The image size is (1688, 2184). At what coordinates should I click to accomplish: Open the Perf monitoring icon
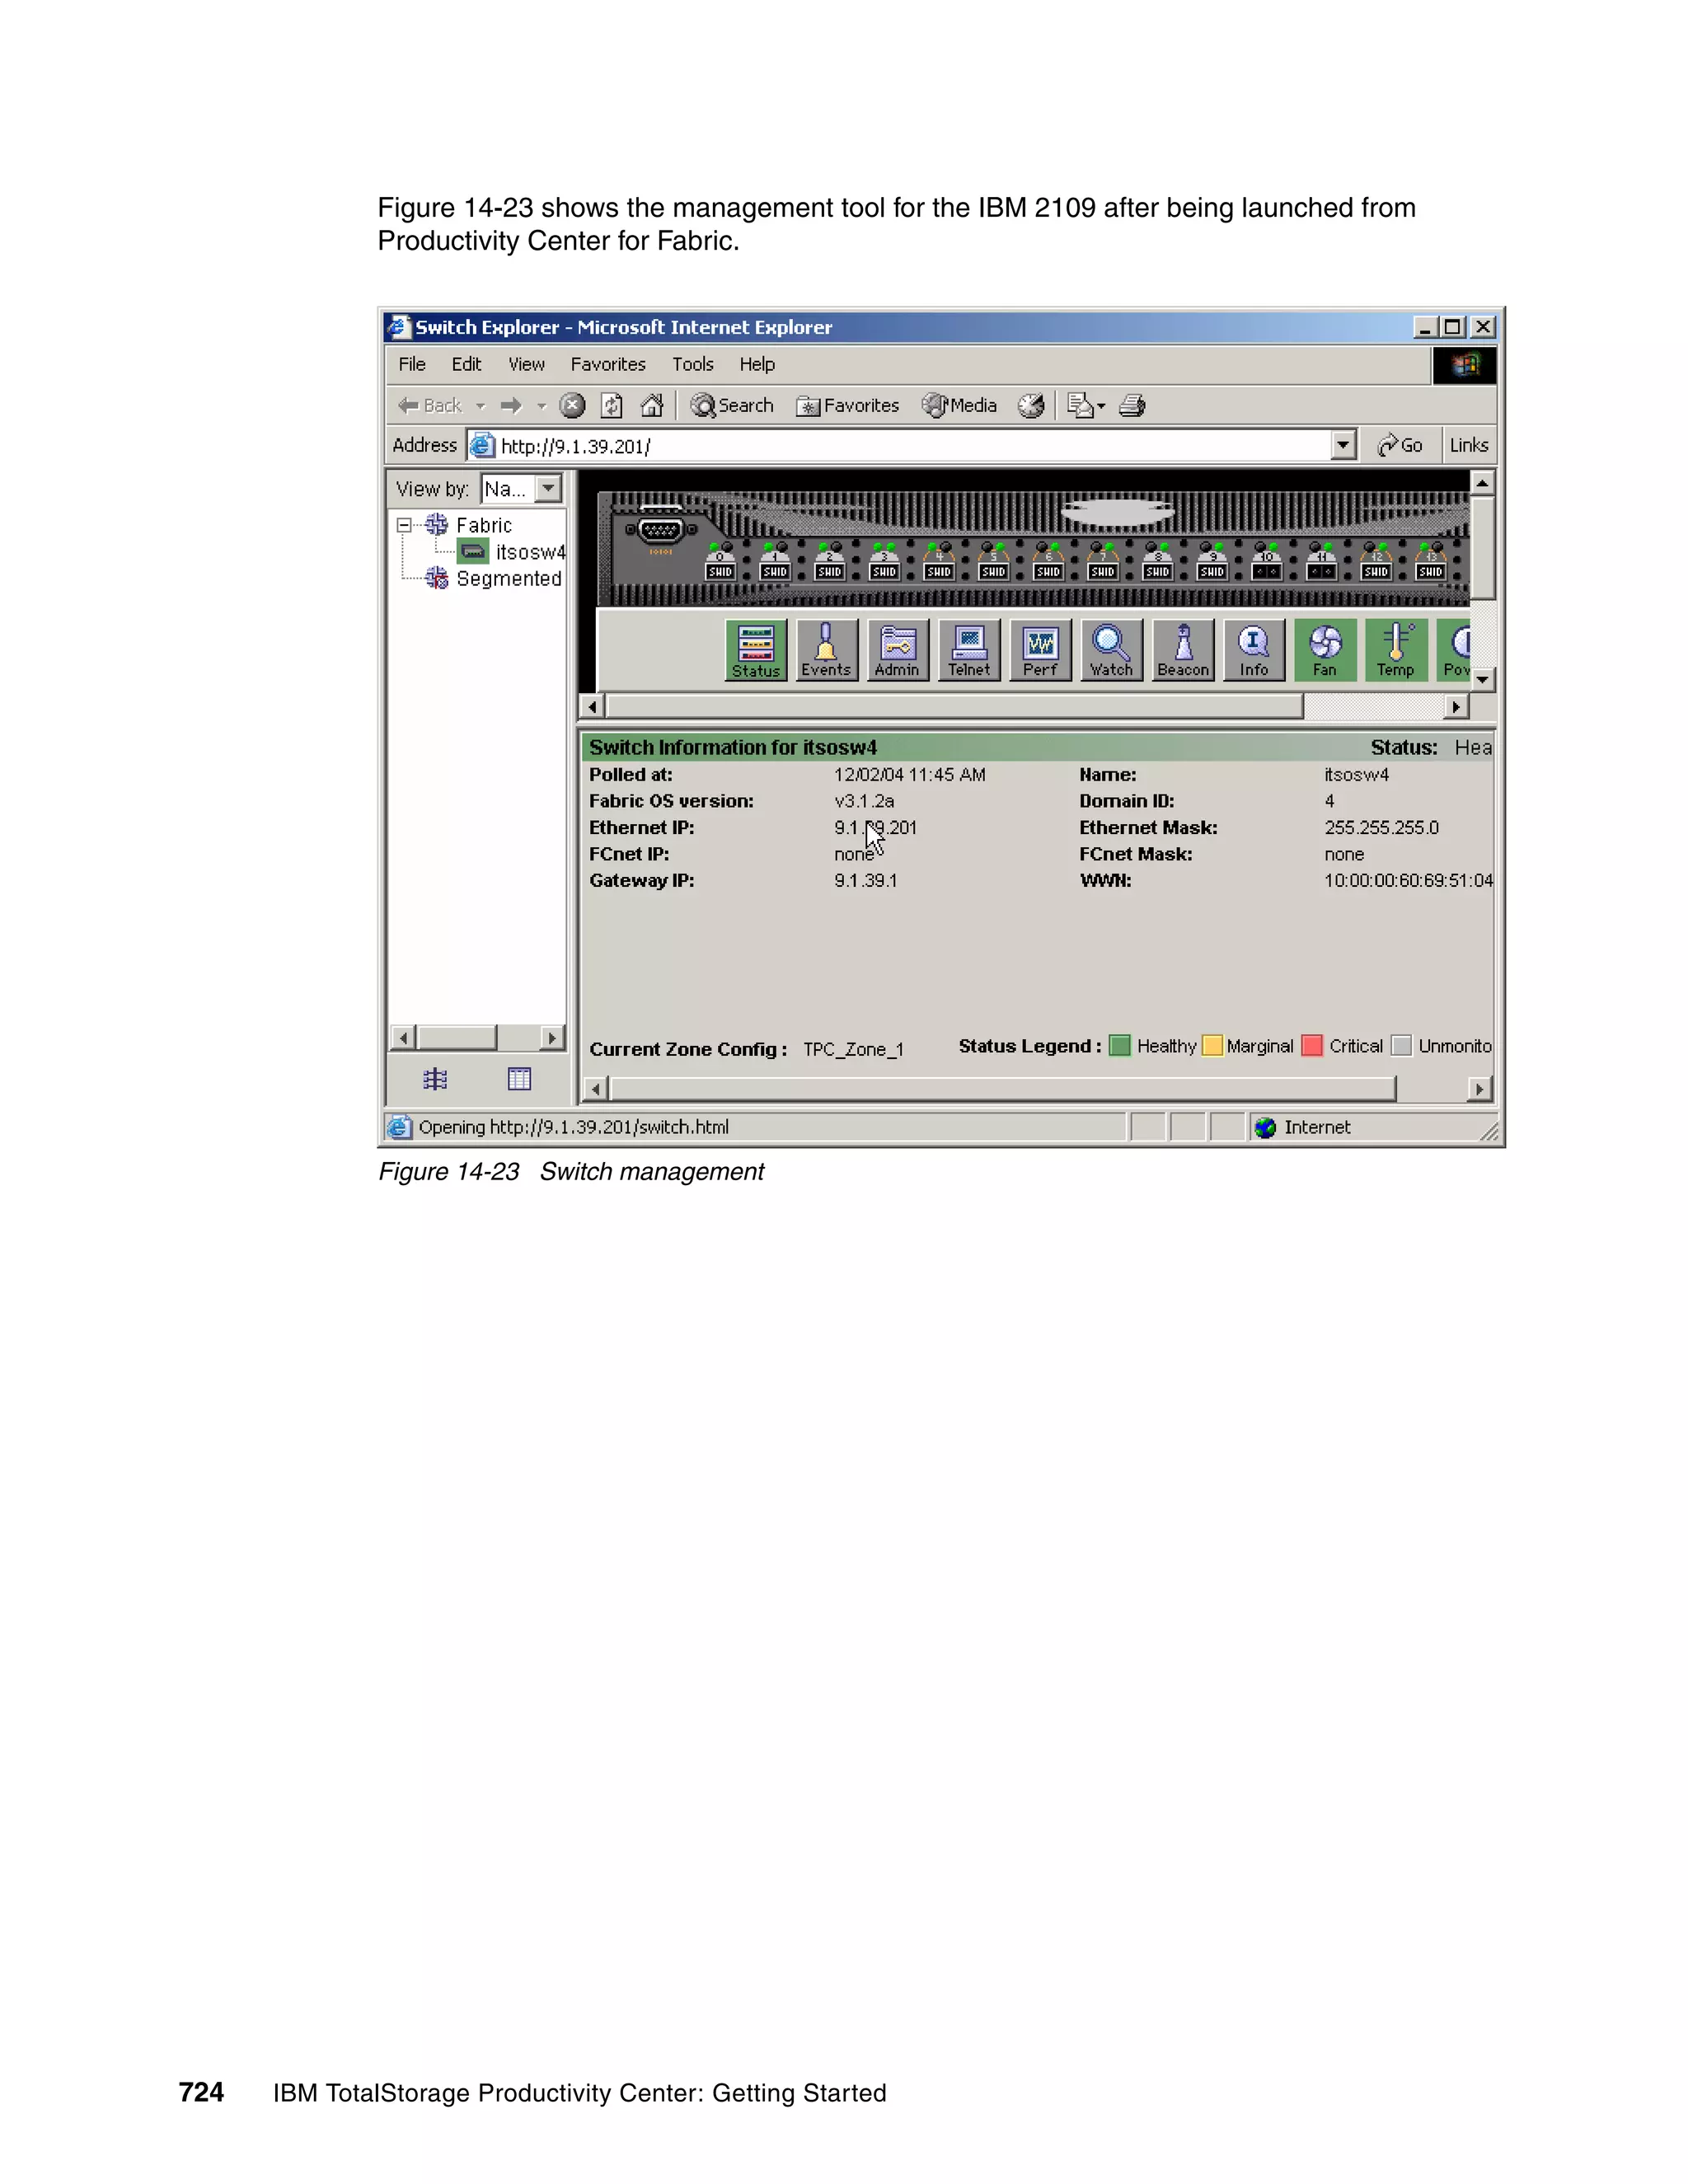coord(1040,650)
